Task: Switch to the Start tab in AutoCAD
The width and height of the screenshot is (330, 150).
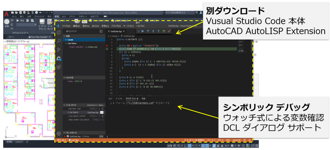Action: (x=12, y=37)
